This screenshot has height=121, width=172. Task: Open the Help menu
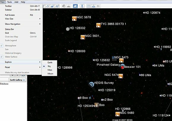(x=23, y=2)
